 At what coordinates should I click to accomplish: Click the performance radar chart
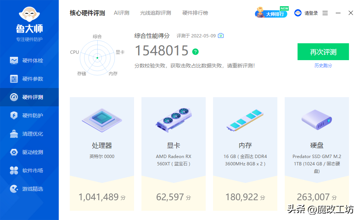click(97, 58)
